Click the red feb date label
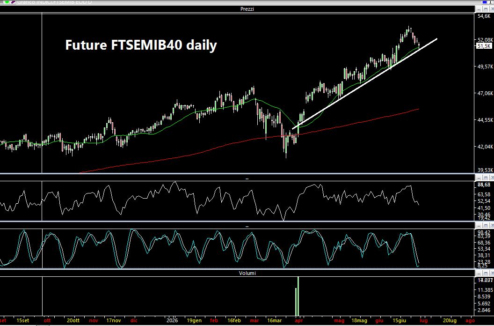 click(214, 320)
